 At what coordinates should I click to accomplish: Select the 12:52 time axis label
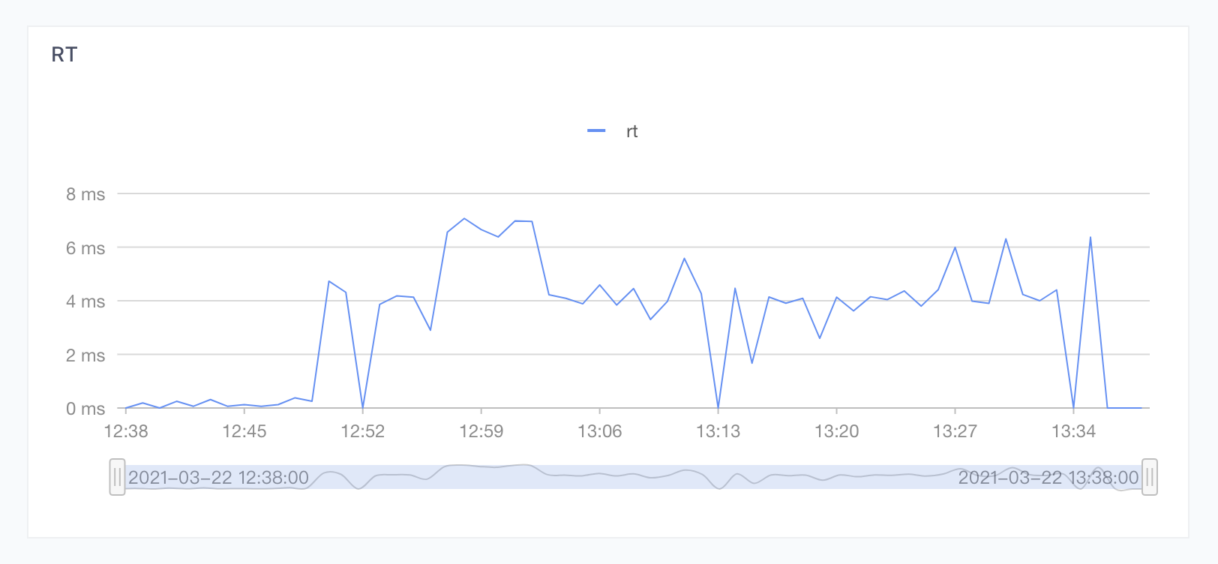coord(363,431)
